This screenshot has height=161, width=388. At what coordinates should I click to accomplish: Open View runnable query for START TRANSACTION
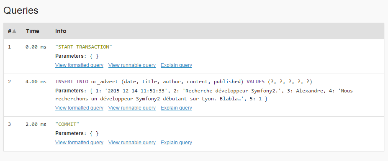click(132, 65)
